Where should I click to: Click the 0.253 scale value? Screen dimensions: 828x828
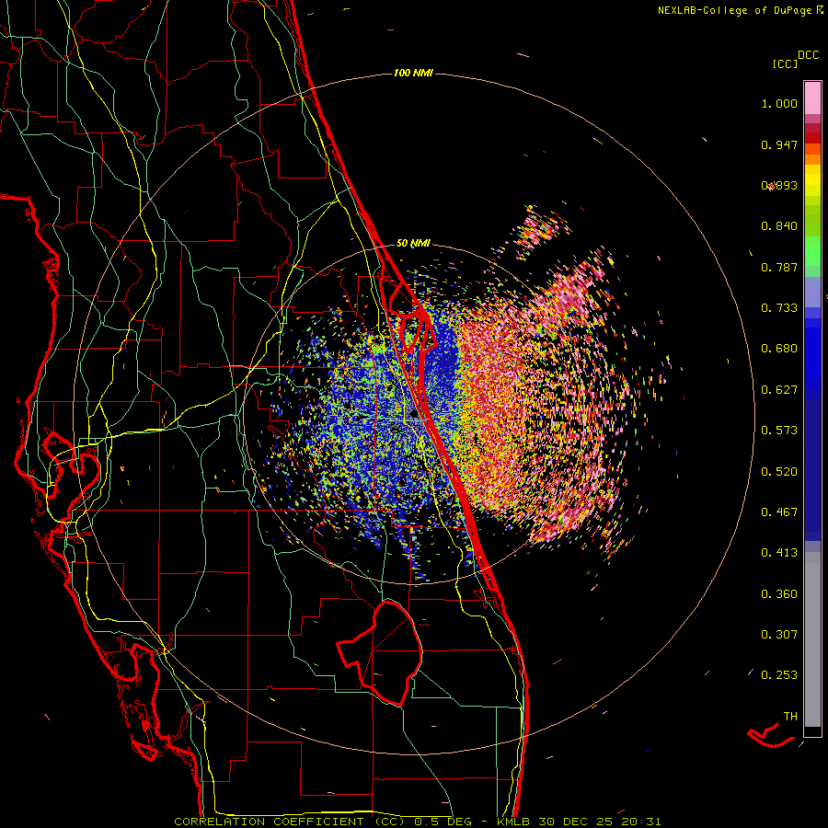tap(779, 675)
